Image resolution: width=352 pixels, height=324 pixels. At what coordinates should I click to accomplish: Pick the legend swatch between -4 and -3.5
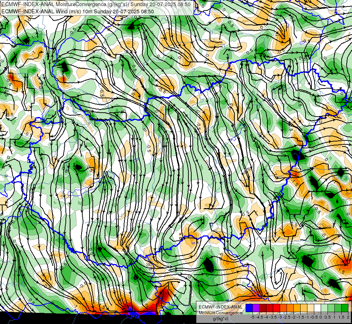click(x=270, y=308)
